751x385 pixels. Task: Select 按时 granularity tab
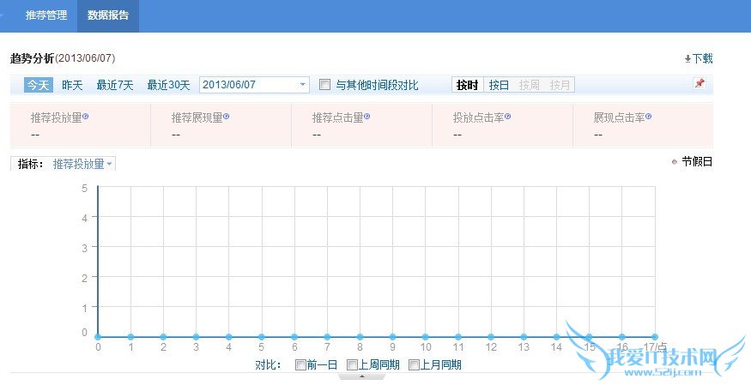click(468, 85)
